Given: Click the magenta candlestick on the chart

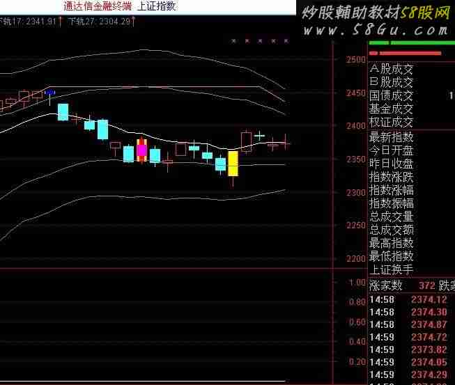Looking at the screenshot, I should (x=141, y=150).
